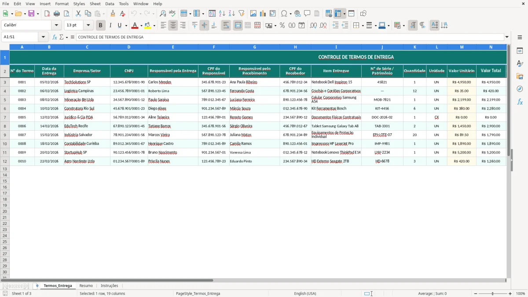Viewport: 528px width, 297px height.
Task: Insert special character Omega
Action: click(x=284, y=14)
